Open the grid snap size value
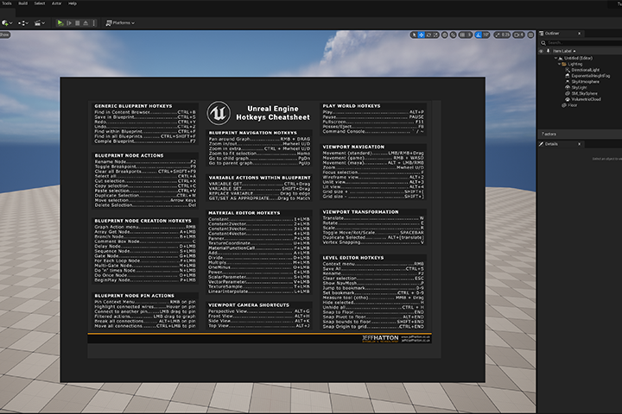This screenshot has width=622, height=414. click(469, 34)
